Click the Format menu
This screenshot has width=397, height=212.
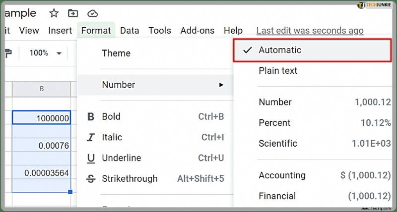(x=96, y=31)
